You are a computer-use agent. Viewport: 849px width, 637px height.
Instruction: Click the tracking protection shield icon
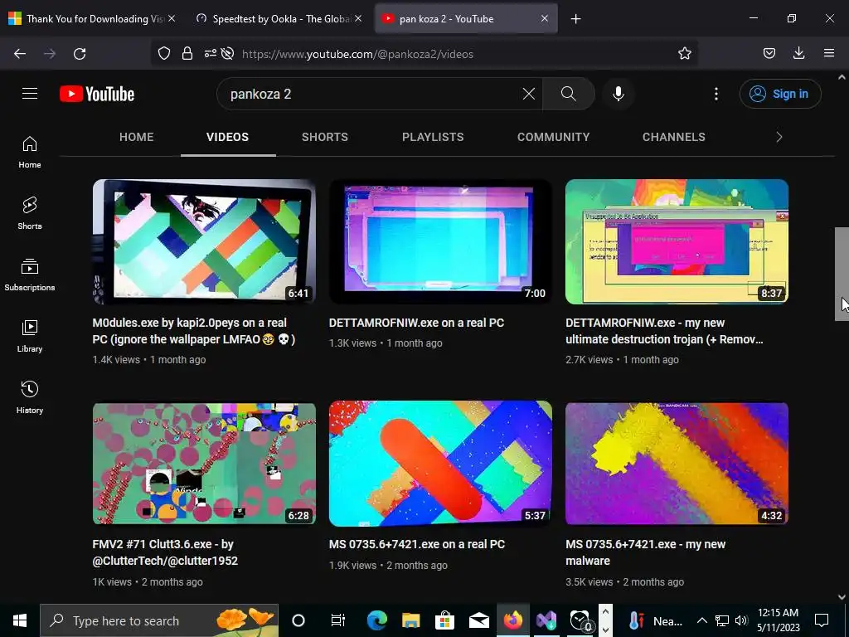tap(164, 53)
